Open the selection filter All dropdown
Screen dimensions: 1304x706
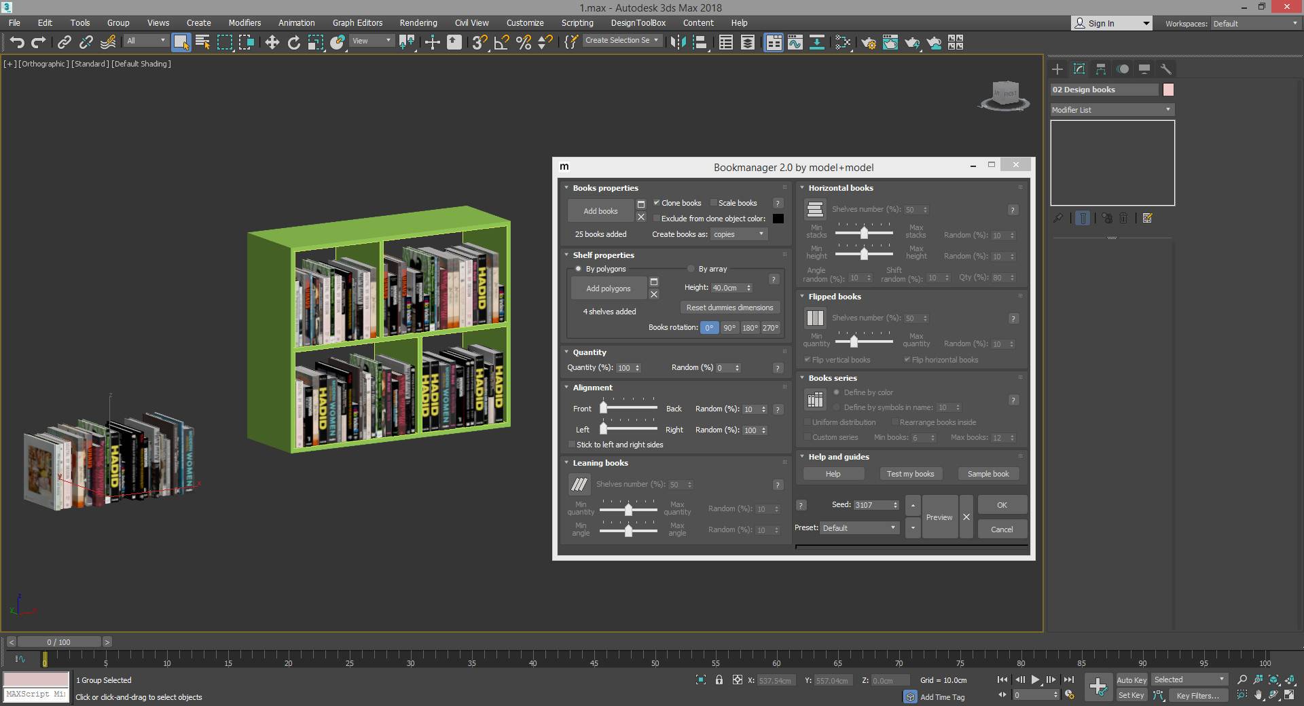[x=146, y=41]
